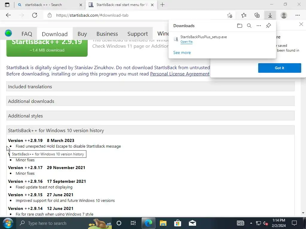Open Task View on the taskbar

pos(133,223)
